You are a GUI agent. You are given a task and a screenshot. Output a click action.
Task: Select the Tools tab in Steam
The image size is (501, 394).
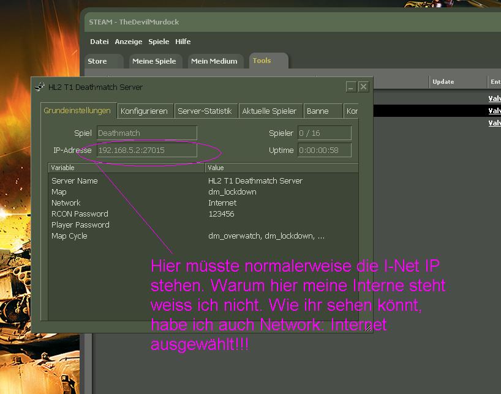268,61
